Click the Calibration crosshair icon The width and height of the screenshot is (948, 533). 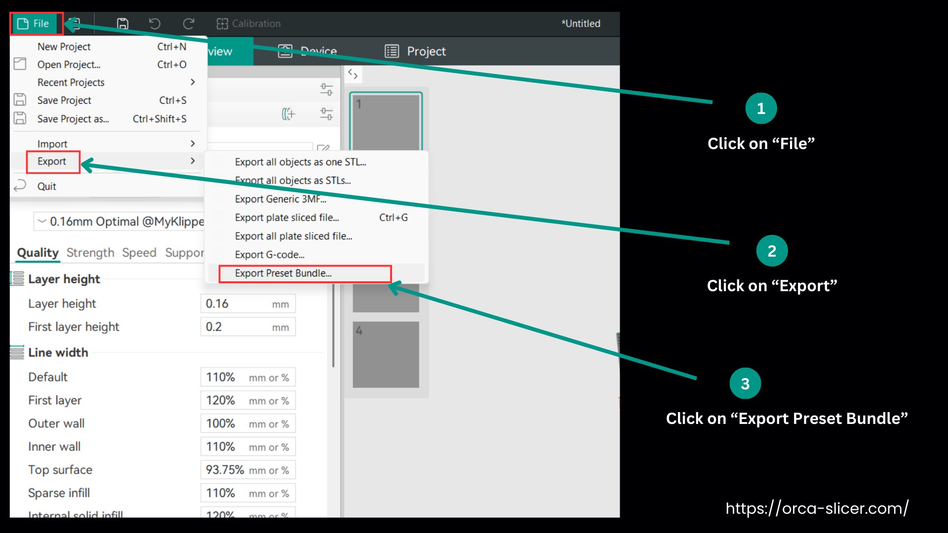click(x=222, y=23)
